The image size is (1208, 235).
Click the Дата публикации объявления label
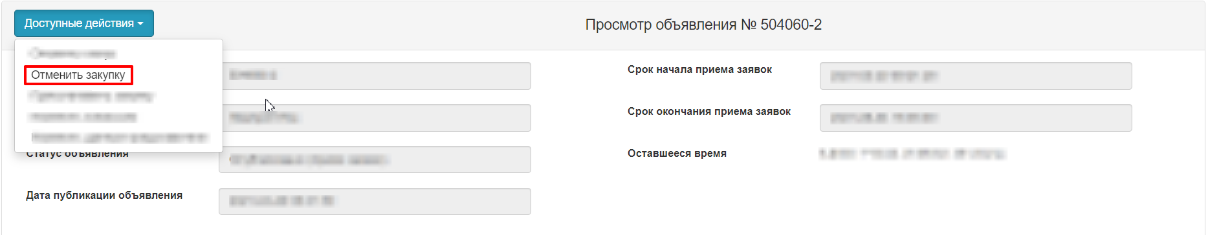[104, 195]
